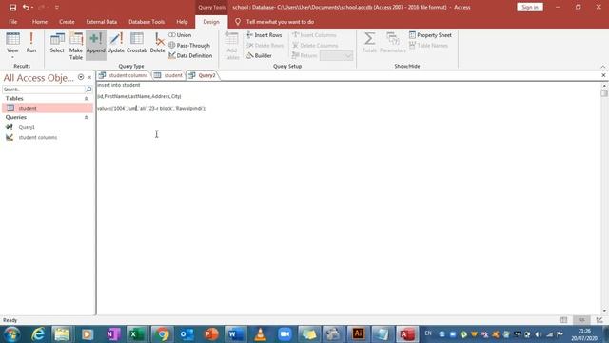Open the student table in navigation pane
Image resolution: width=609 pixels, height=343 pixels.
(48, 108)
